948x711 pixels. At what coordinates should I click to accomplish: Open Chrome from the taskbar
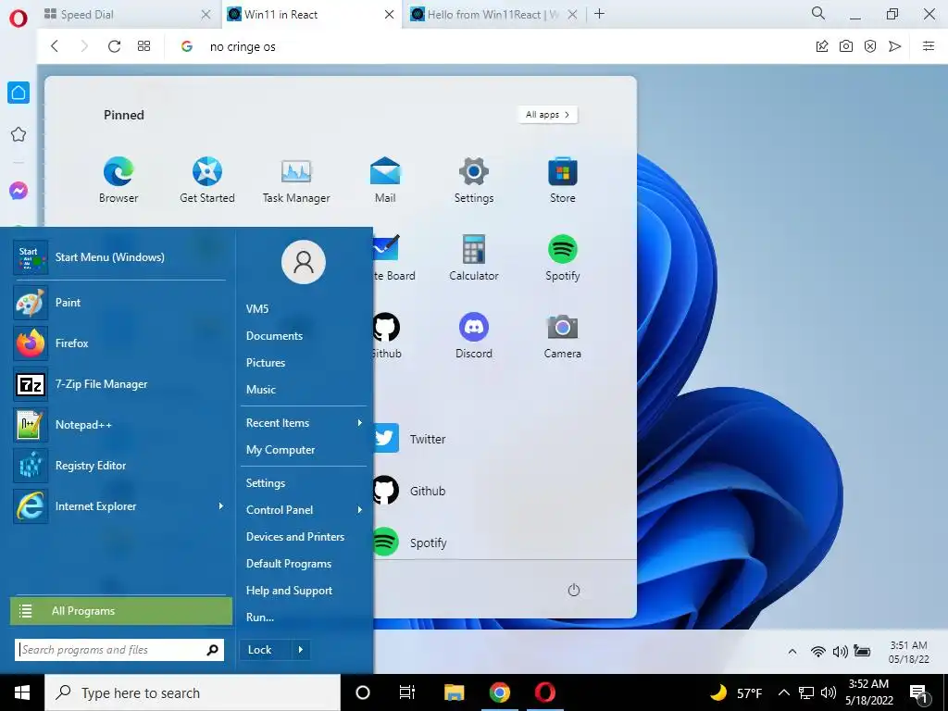499,692
